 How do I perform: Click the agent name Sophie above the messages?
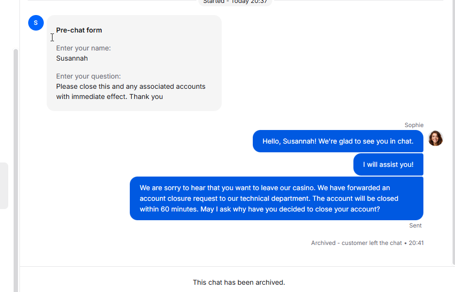[x=414, y=125]
